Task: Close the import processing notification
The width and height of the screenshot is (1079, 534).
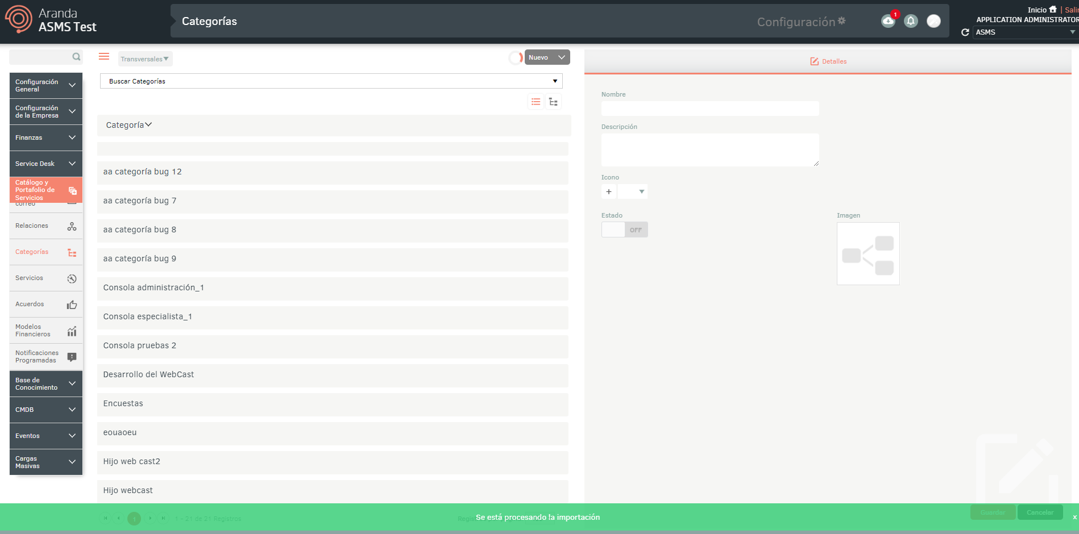Action: (x=1074, y=518)
